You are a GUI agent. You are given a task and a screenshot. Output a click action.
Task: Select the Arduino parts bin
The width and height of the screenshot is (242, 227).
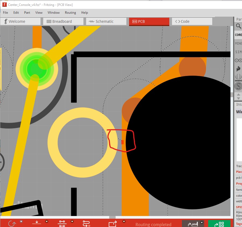(239, 60)
